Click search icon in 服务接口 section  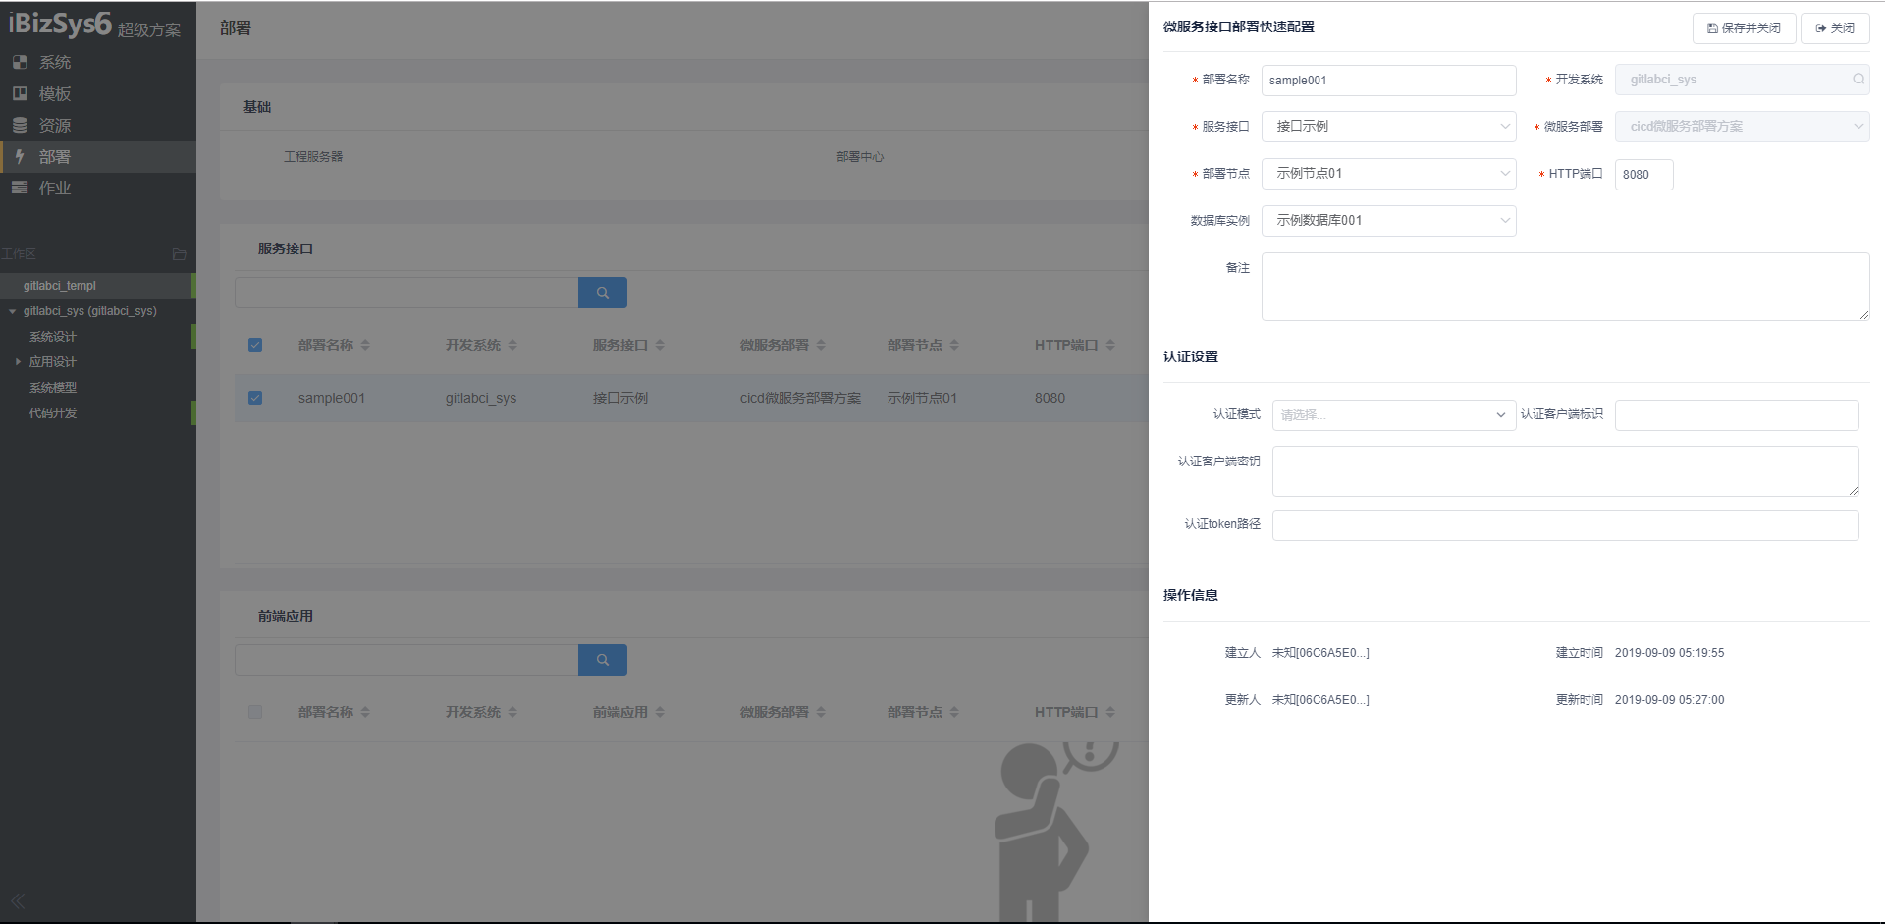tap(603, 293)
